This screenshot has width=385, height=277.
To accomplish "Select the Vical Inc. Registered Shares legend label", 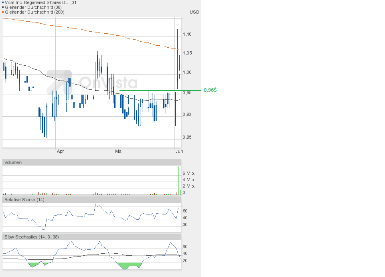I will click(41, 2).
